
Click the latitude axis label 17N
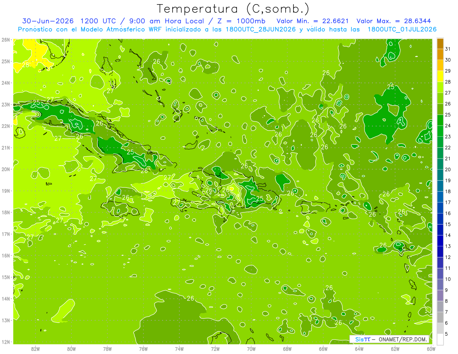click(x=6, y=234)
